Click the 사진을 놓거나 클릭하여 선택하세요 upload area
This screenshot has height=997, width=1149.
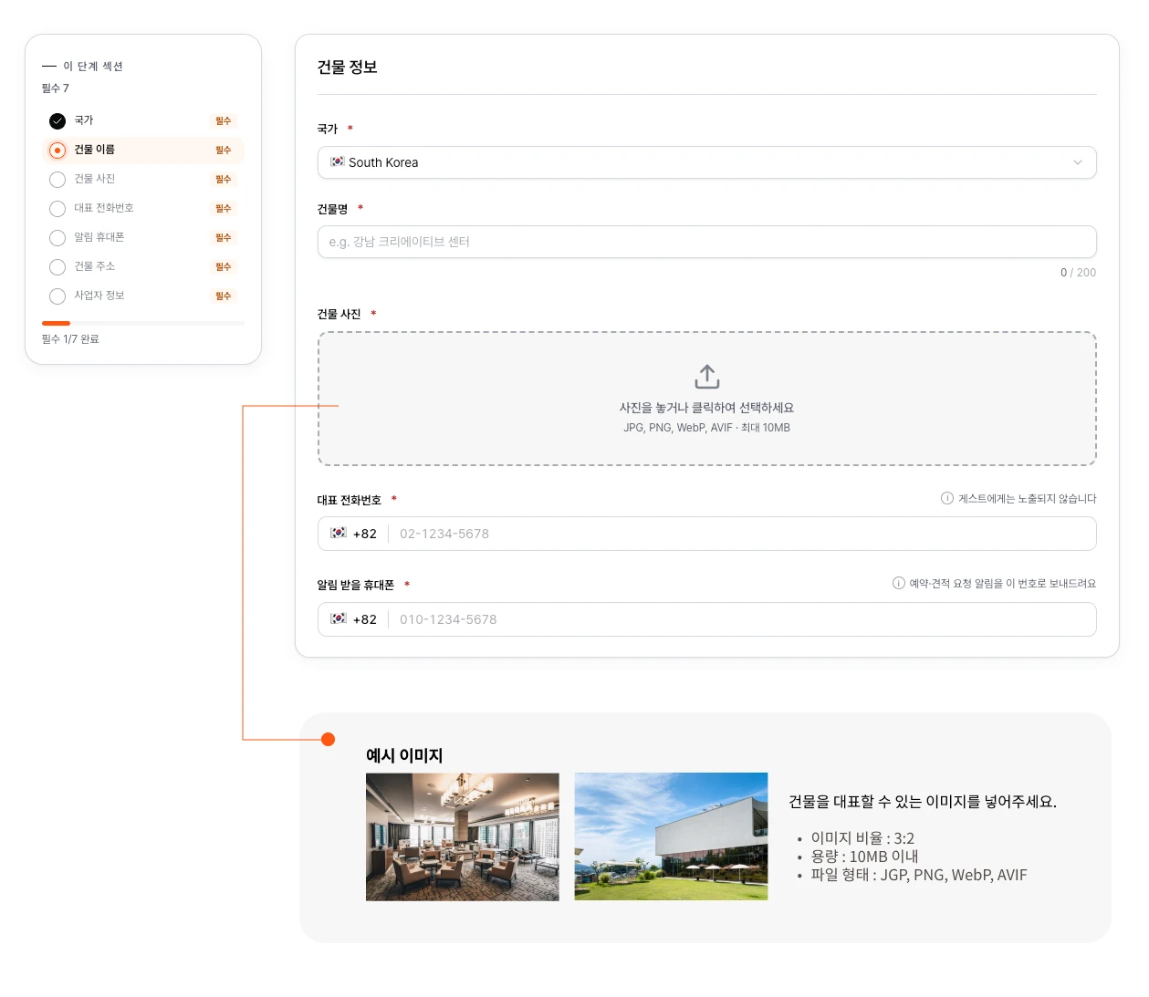[x=707, y=399]
